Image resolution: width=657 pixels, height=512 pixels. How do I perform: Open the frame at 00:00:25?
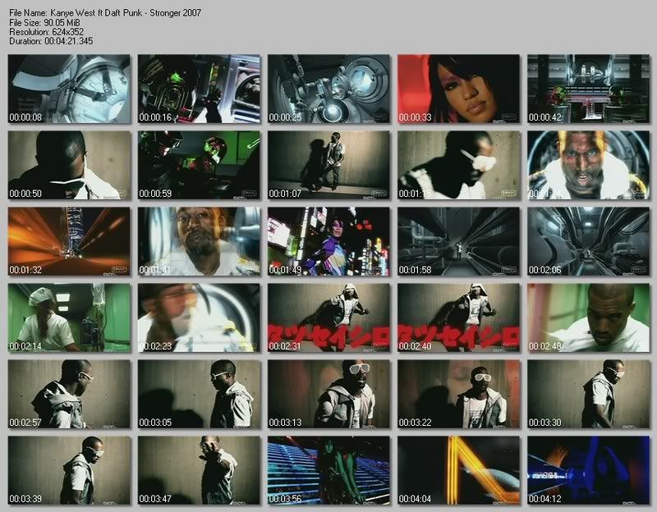[x=329, y=89]
